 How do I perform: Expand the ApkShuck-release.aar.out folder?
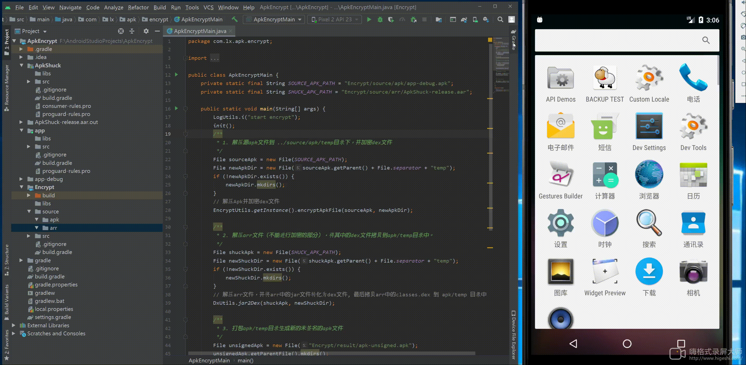click(21, 122)
